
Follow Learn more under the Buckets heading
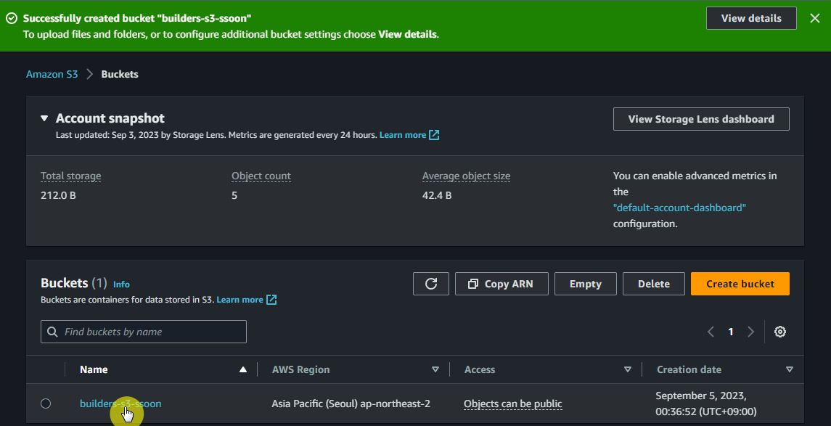click(240, 300)
